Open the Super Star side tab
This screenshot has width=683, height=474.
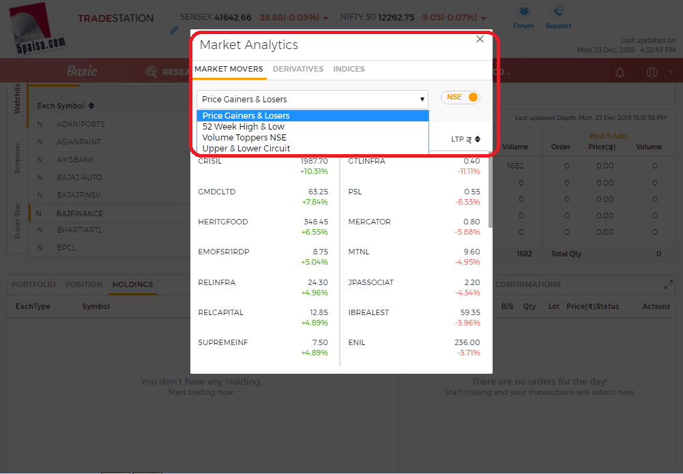pyautogui.click(x=17, y=220)
